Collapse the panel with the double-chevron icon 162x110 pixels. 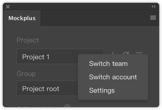[154, 6]
